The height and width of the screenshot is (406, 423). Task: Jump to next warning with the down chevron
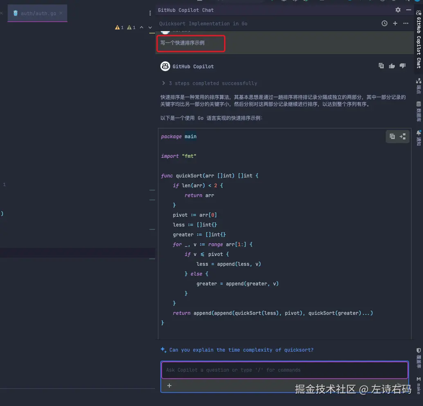click(x=150, y=27)
